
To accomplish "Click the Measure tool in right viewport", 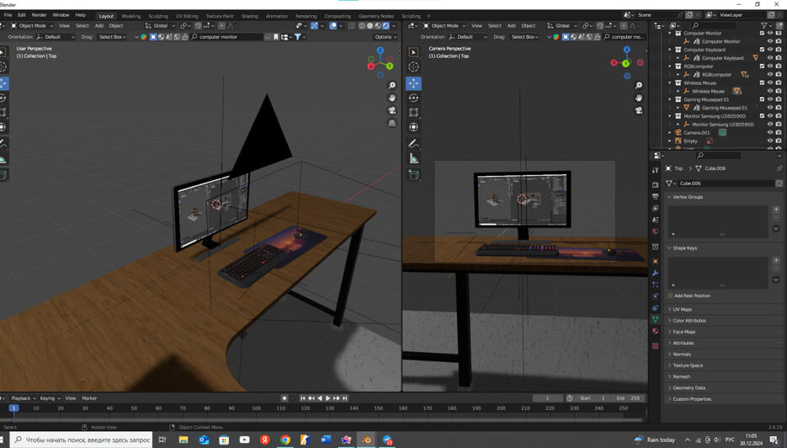I will click(413, 158).
